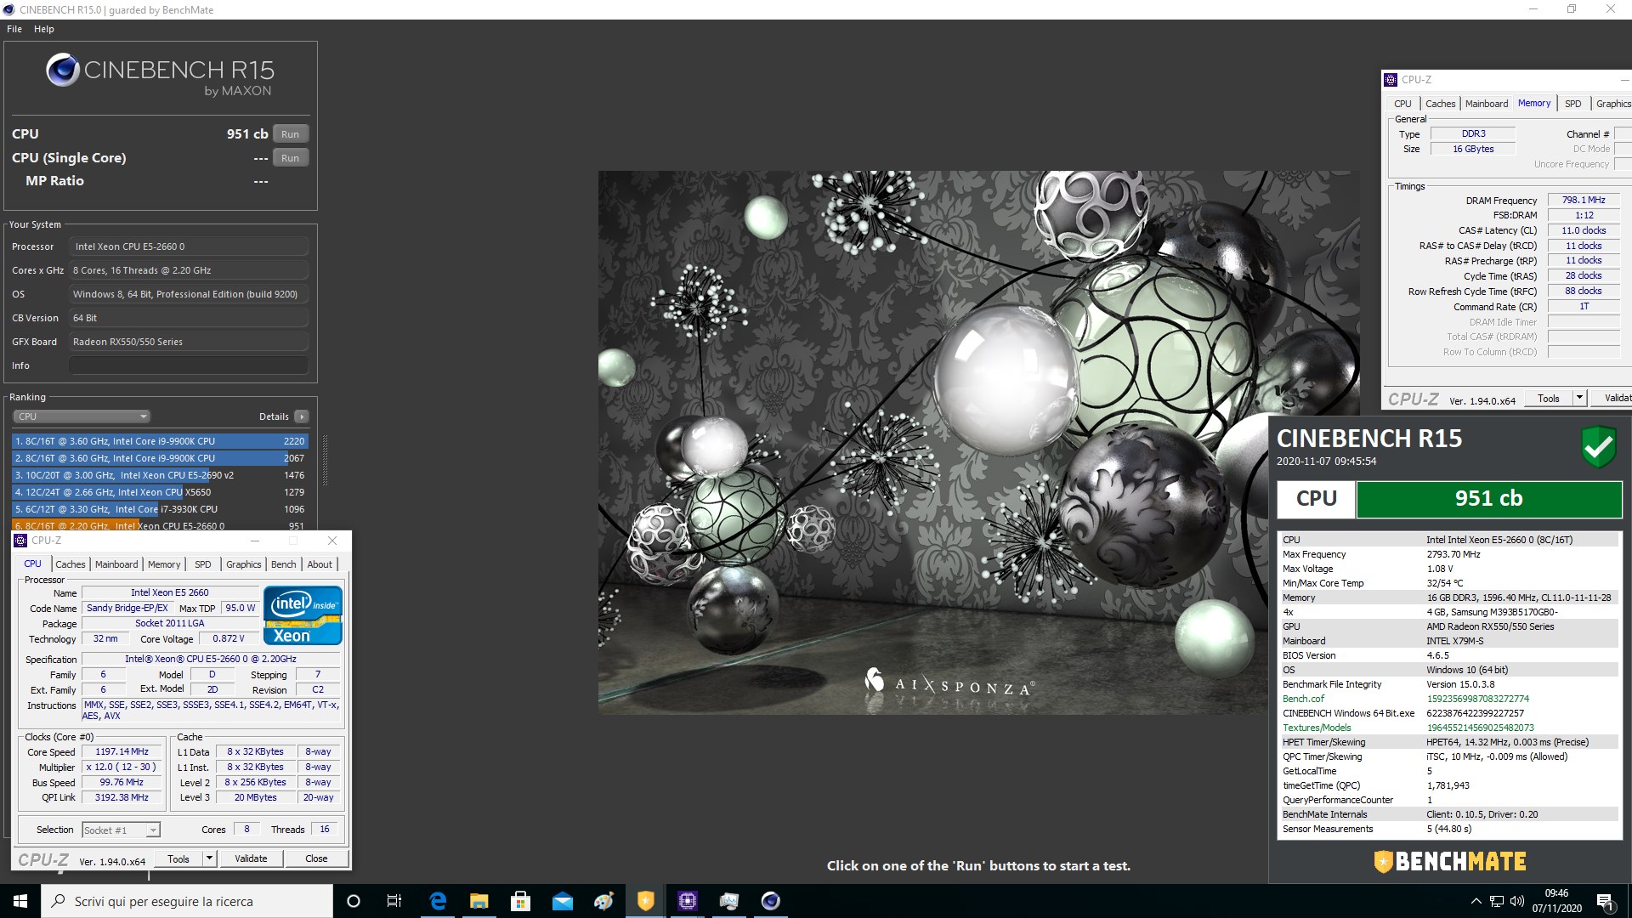
Task: Click the green BenchMate shield checkmark
Action: tap(1598, 447)
